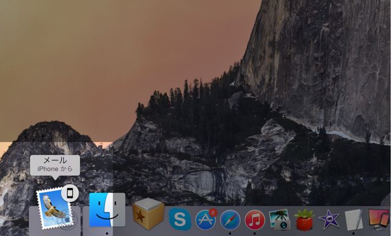This screenshot has width=391, height=236.
Task: Launch Safari compass icon
Action: click(230, 220)
